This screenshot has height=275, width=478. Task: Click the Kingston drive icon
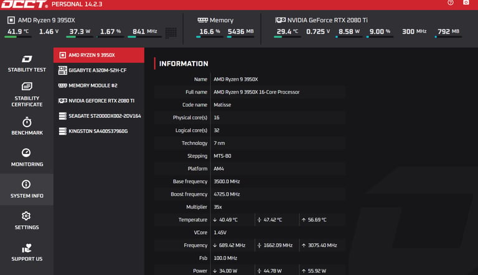62,131
